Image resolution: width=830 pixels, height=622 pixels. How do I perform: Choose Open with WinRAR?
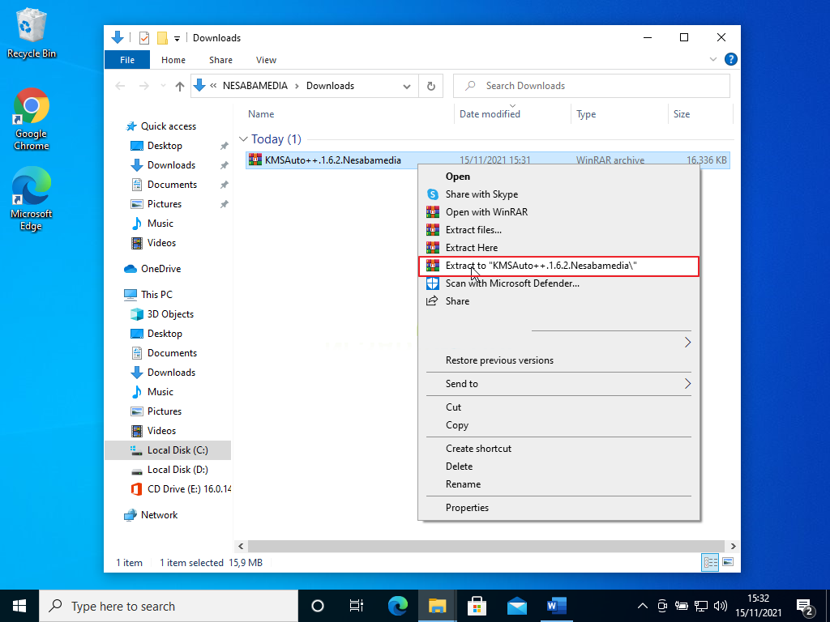(558, 212)
